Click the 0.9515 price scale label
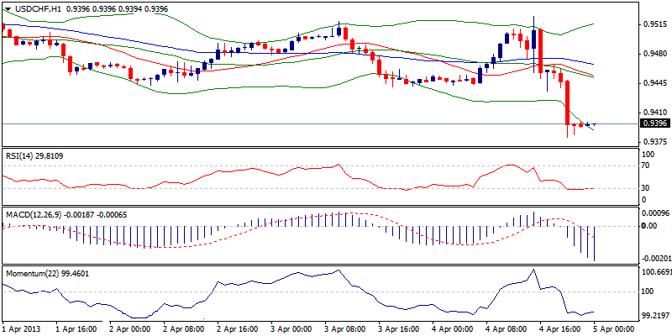The image size is (672, 336). 654,24
